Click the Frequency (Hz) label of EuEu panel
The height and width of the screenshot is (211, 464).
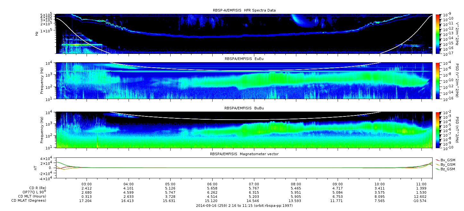click(x=42, y=81)
